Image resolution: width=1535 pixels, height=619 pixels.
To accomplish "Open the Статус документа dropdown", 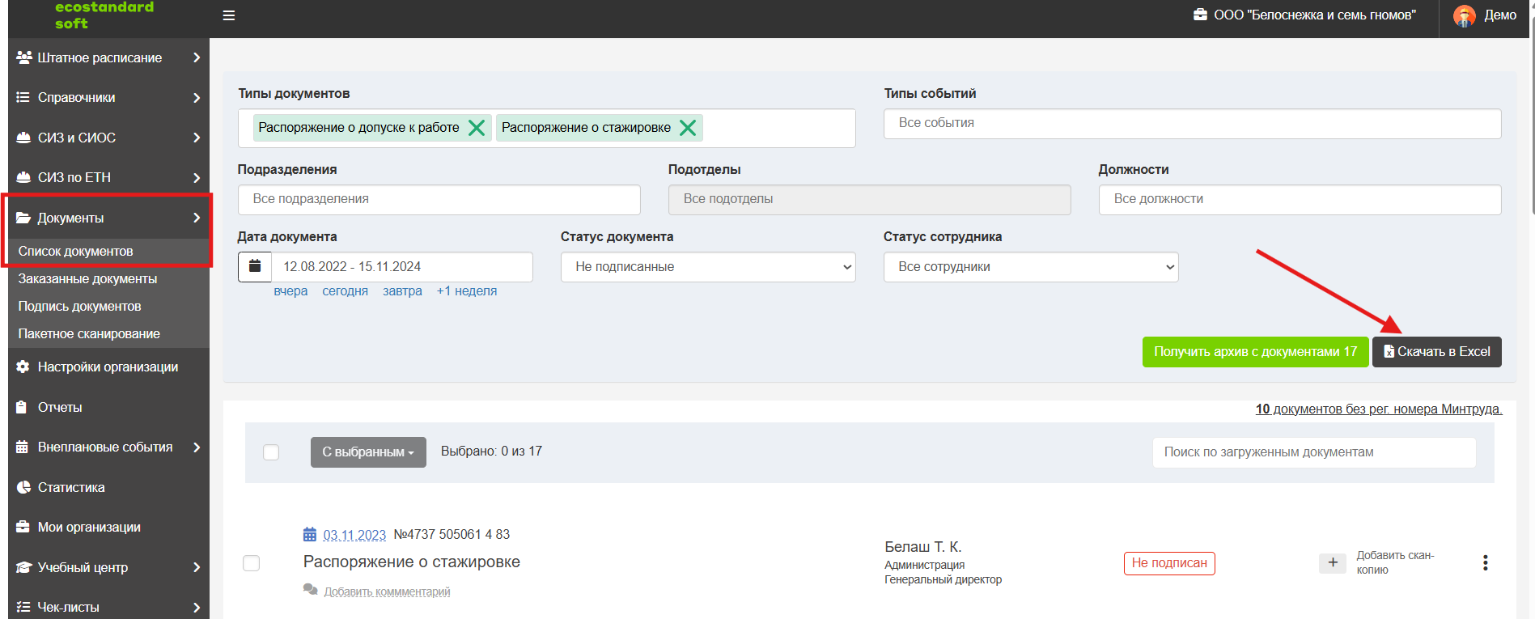I will [x=708, y=267].
